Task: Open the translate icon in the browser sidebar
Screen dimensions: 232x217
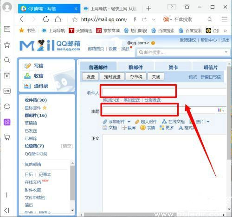Action: (7, 122)
